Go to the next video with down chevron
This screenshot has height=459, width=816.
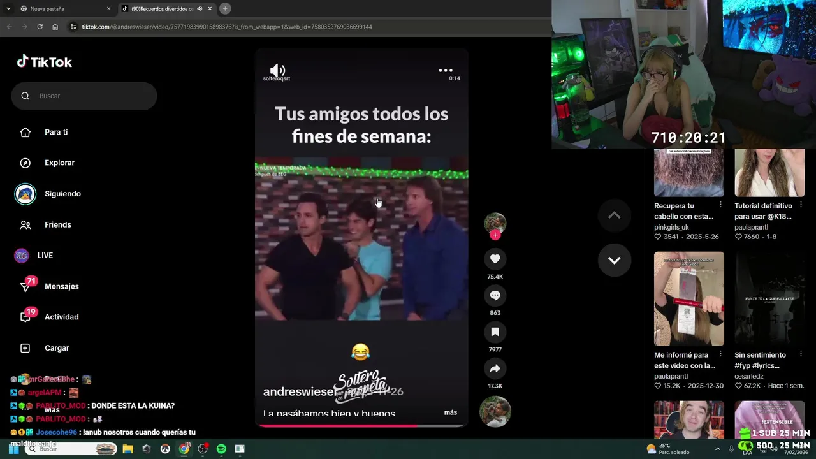614,260
